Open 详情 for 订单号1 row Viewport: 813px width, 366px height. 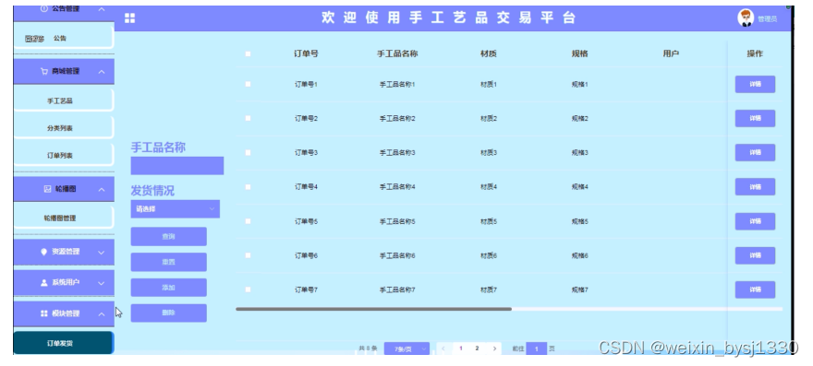pyautogui.click(x=755, y=84)
